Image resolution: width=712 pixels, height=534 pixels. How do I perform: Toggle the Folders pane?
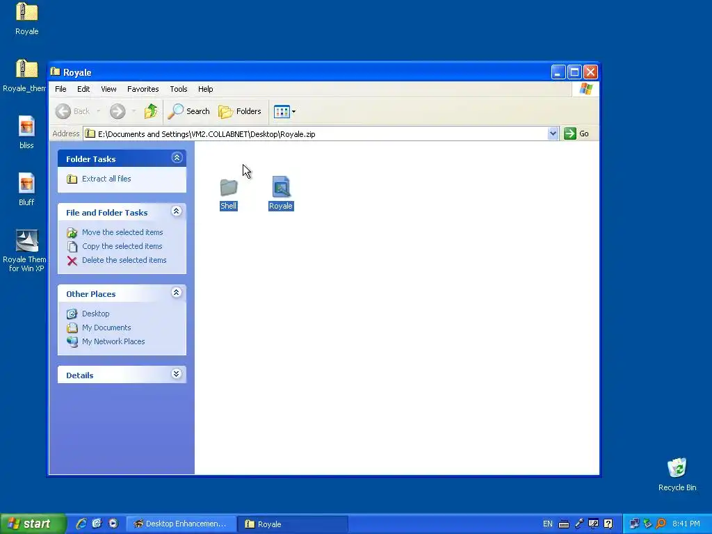pos(240,111)
